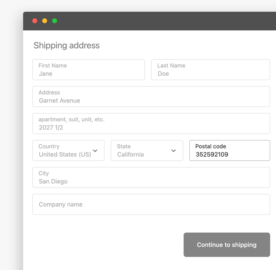Focus the Last Name input field

coord(211,70)
